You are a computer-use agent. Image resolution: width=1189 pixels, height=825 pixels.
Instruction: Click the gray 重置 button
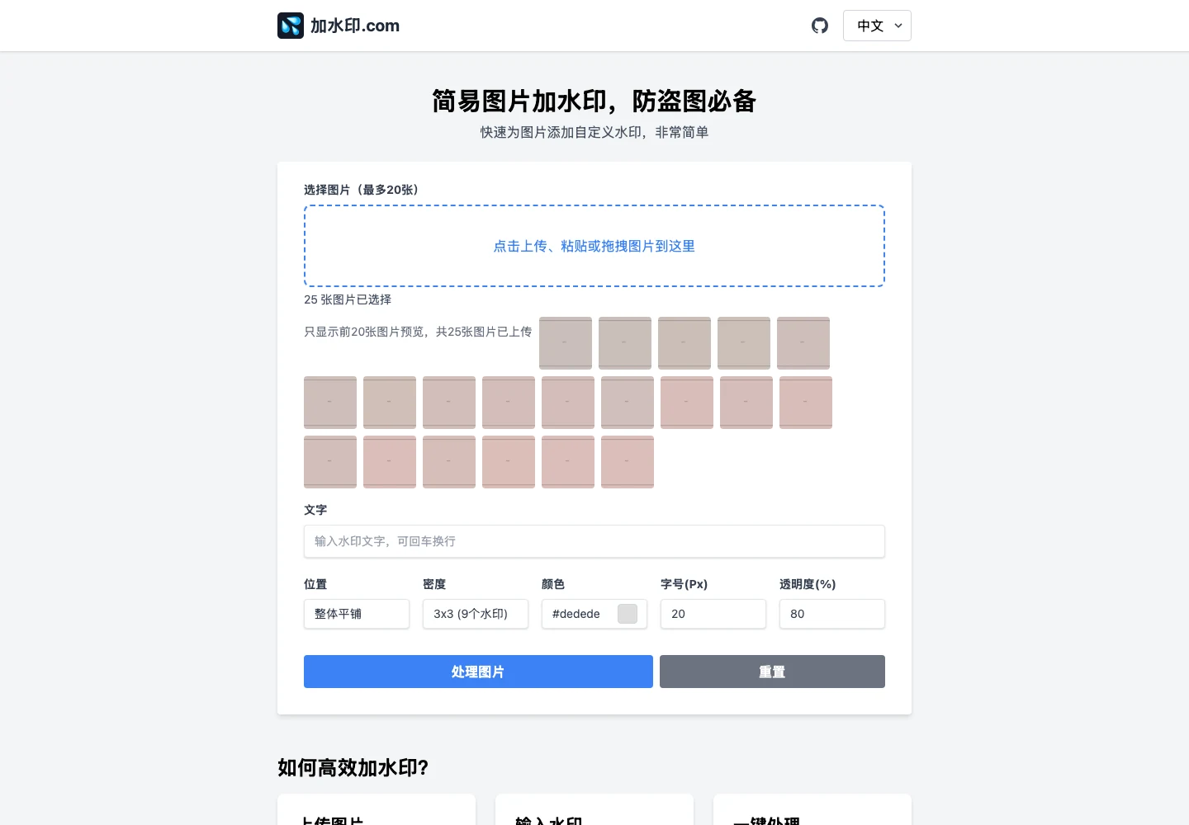(x=772, y=672)
